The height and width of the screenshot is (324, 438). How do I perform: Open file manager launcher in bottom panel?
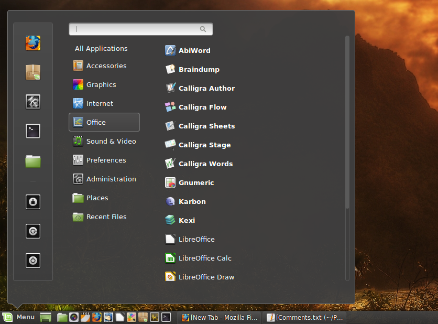click(62, 317)
